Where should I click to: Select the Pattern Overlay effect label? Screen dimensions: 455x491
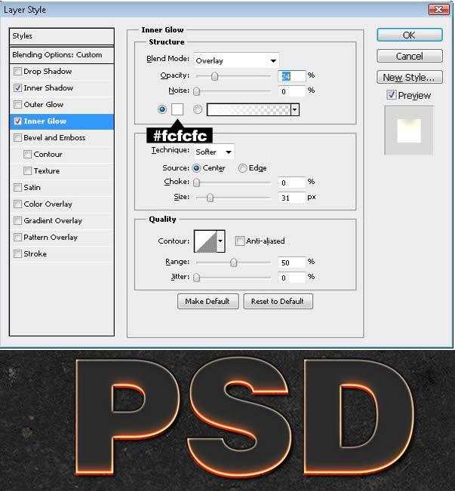point(51,238)
